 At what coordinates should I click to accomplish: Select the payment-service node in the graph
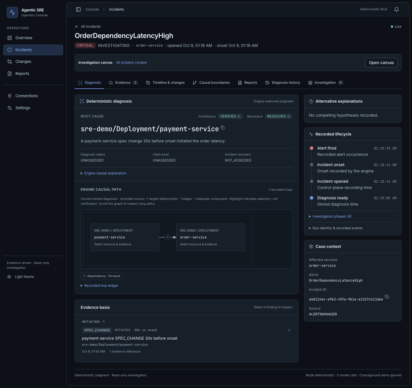click(125, 237)
